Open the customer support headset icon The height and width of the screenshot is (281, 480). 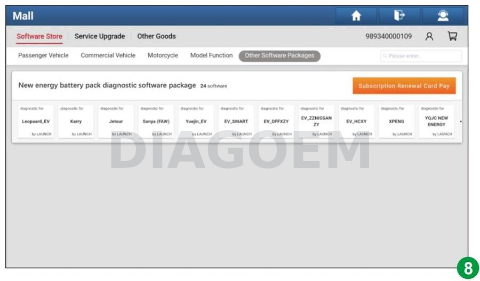tap(443, 15)
